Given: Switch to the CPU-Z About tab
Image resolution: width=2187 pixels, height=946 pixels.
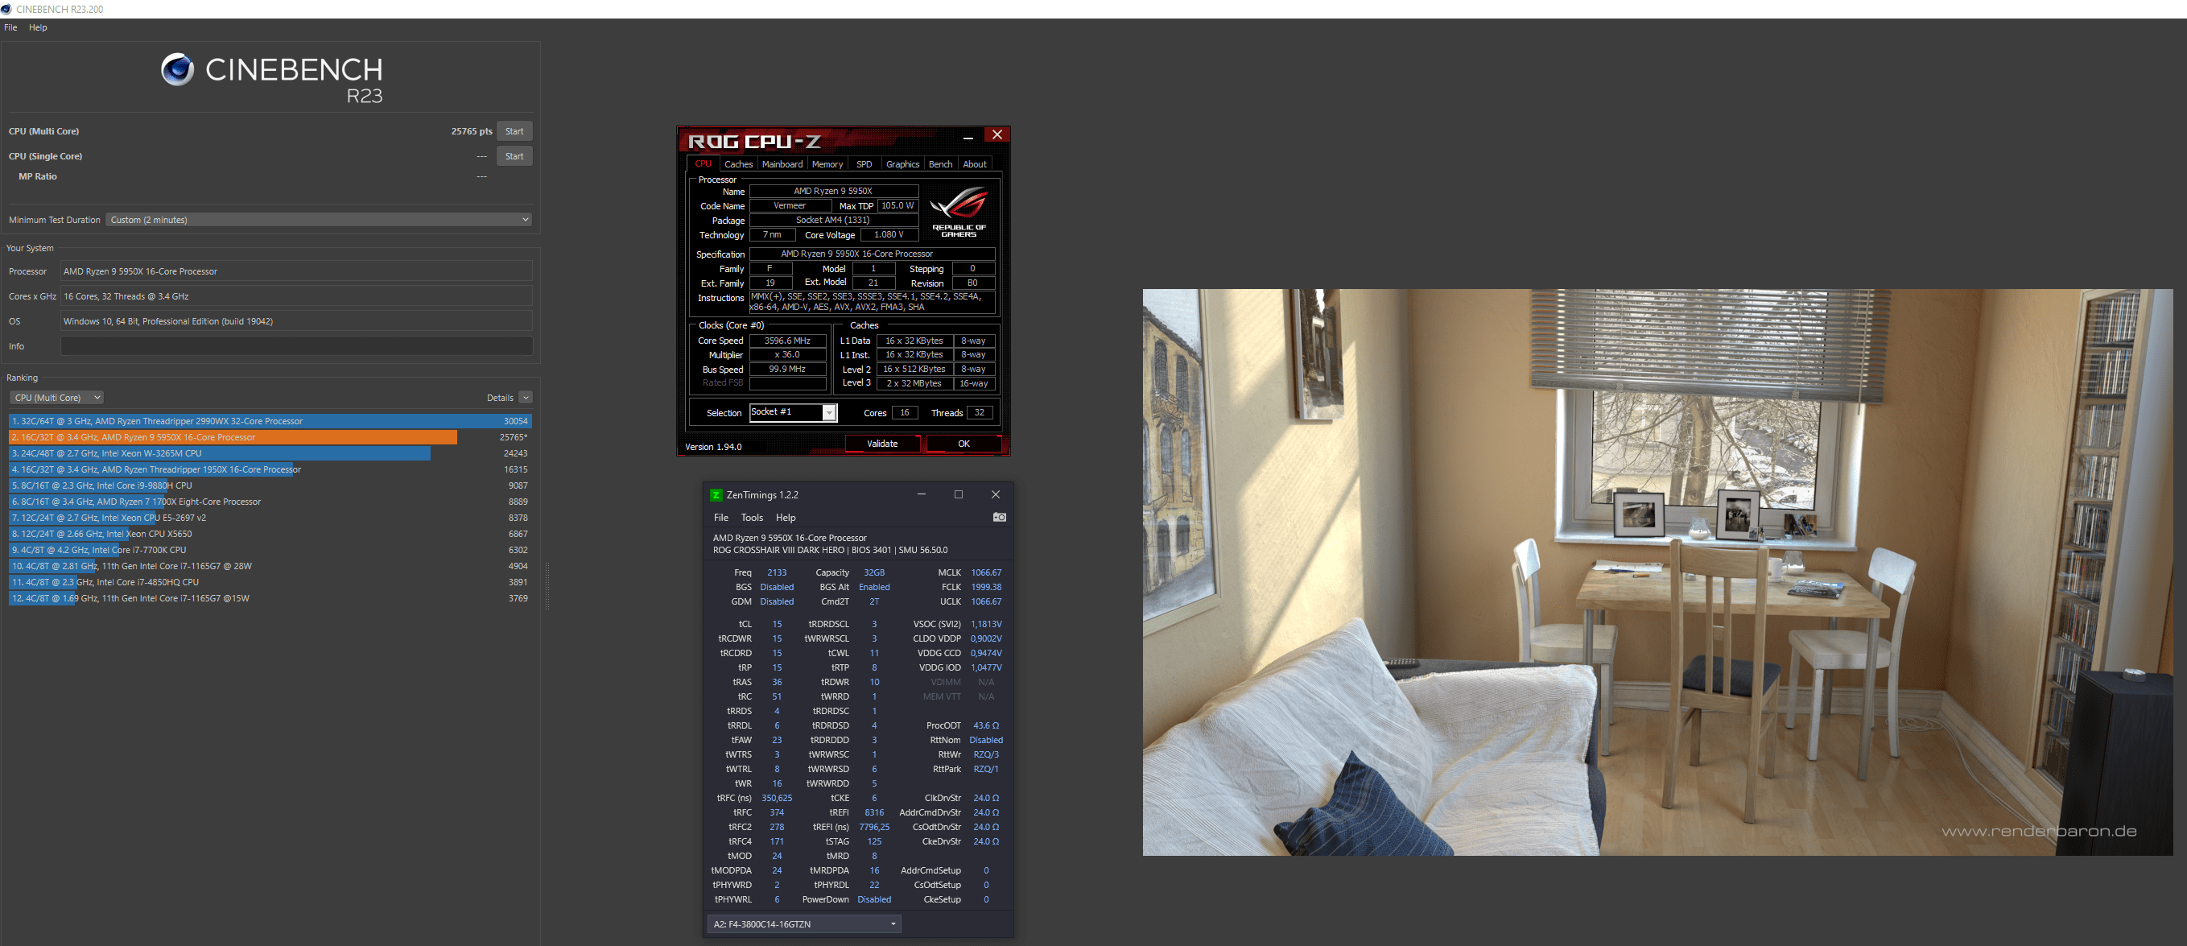Looking at the screenshot, I should 975,165.
